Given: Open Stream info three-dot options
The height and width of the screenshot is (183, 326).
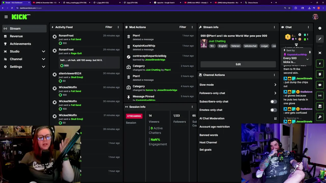Looking at the screenshot, I should (274, 27).
